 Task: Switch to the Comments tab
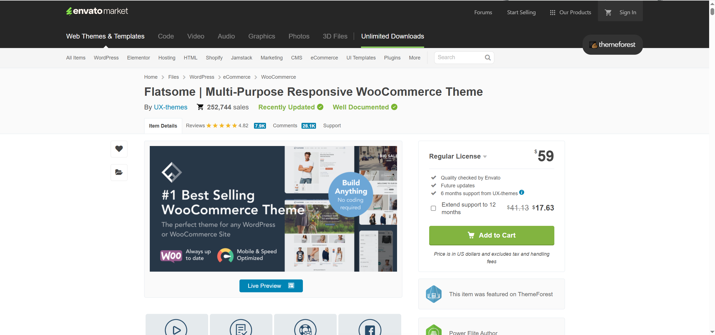(285, 126)
